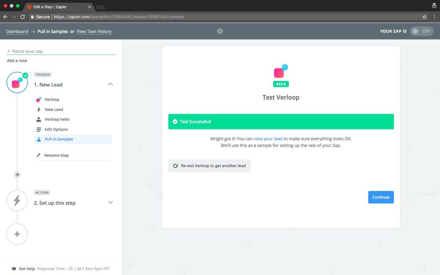
Task: Go back using the browser back arrow
Action: (5, 17)
